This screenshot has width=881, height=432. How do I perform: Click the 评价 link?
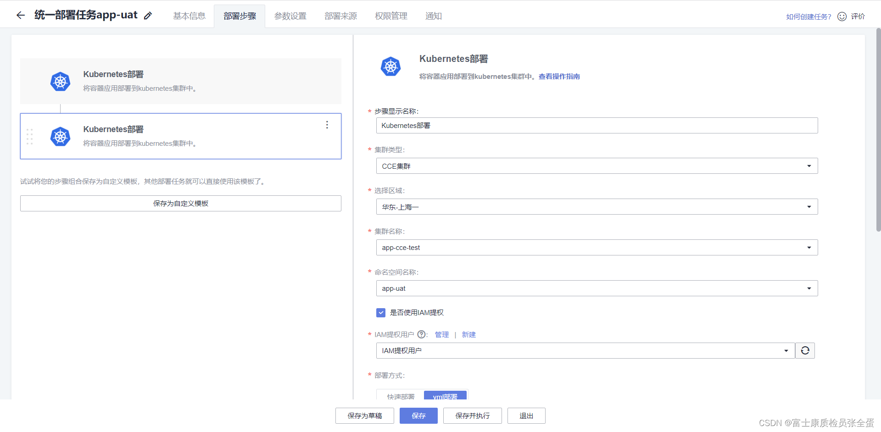858,17
